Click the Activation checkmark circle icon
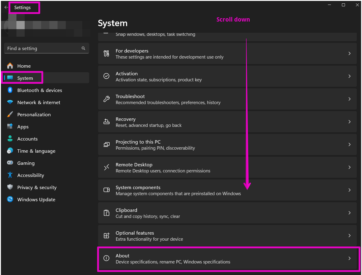 (107, 76)
